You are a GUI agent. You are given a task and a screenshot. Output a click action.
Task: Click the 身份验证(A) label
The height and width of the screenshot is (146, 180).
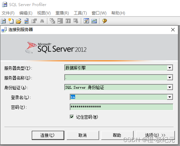(16, 88)
